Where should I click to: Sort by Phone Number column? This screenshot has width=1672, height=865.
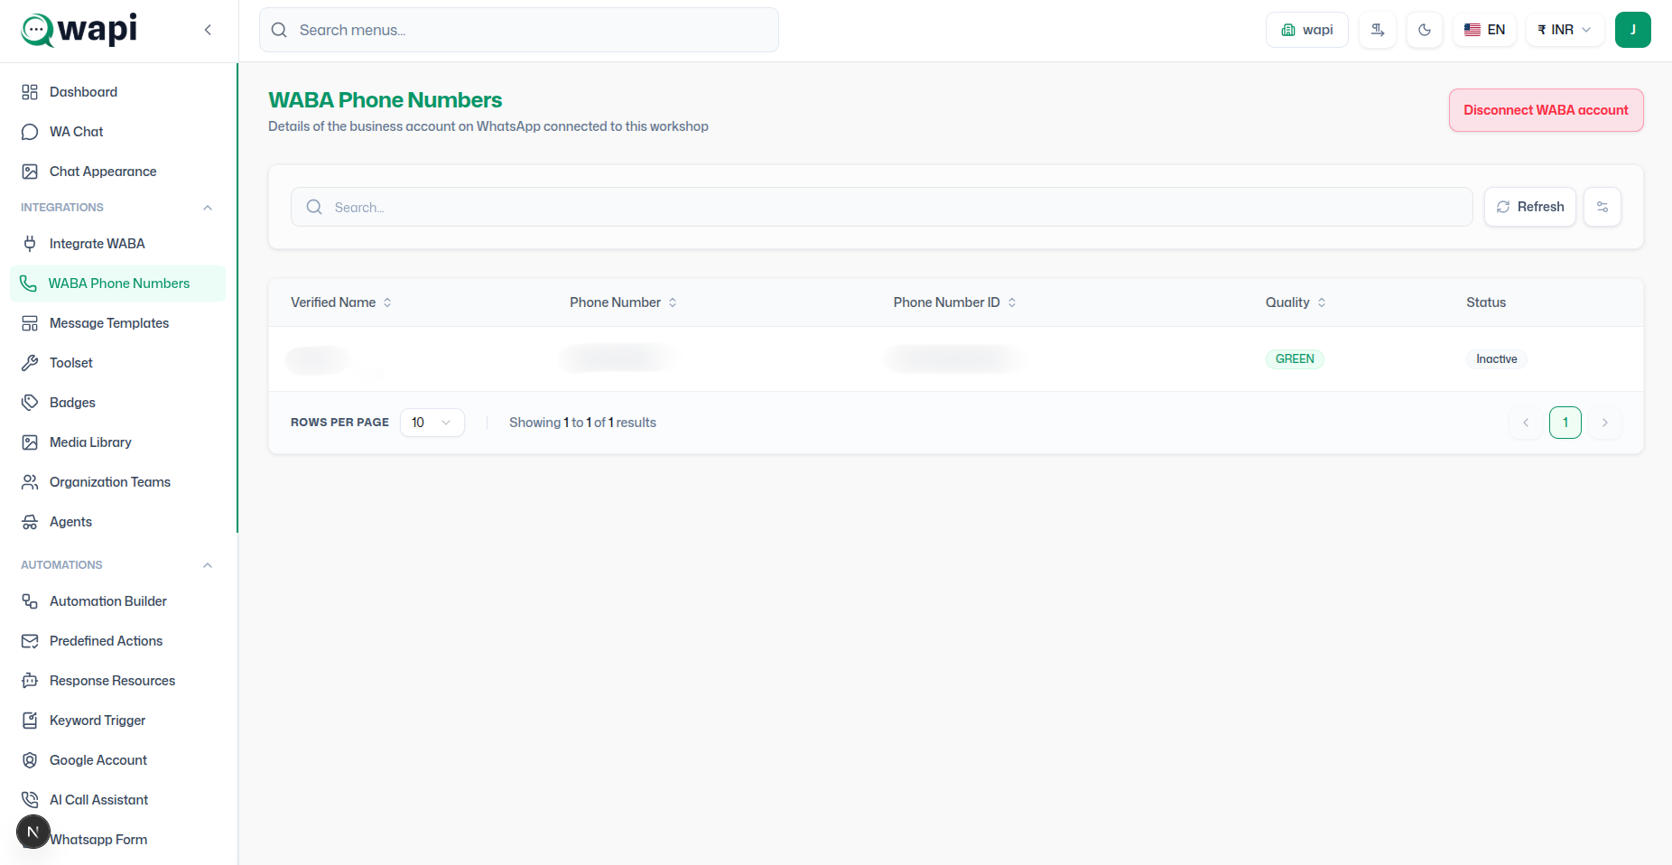coord(623,302)
